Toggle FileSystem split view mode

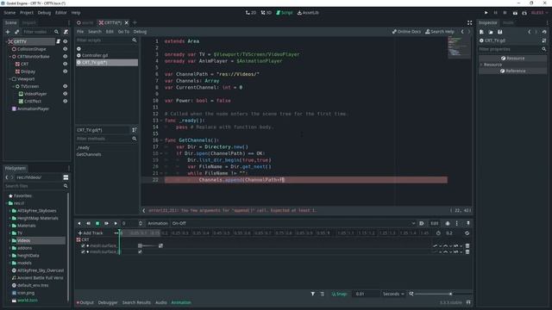tap(66, 177)
